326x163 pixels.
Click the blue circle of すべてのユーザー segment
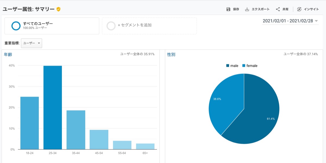coord(16,26)
